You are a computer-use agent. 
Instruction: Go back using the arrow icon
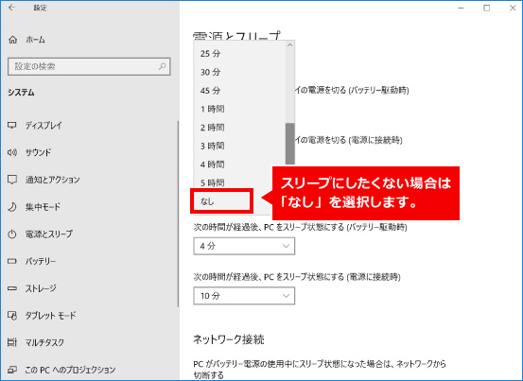(x=12, y=8)
